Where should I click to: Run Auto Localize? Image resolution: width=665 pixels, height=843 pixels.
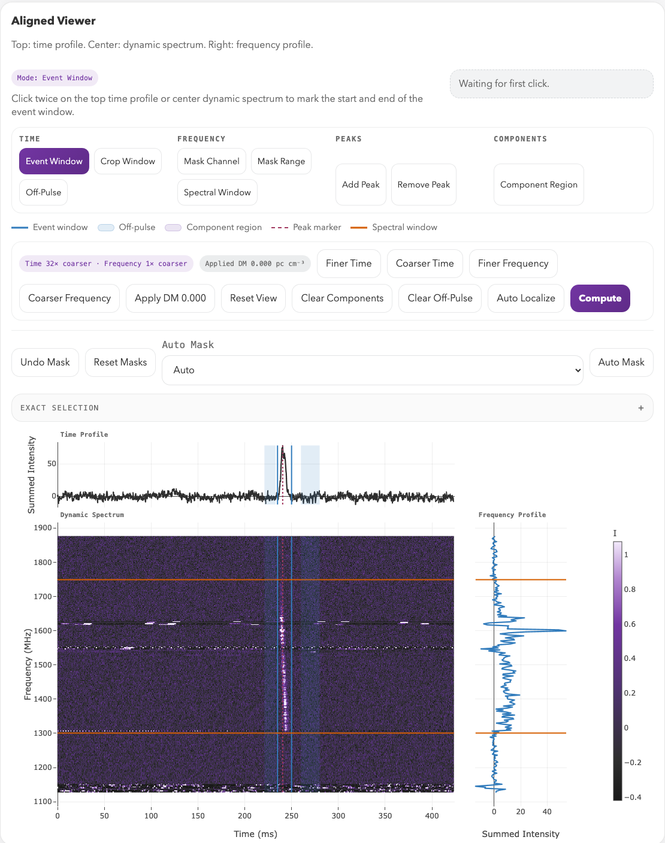click(x=526, y=298)
